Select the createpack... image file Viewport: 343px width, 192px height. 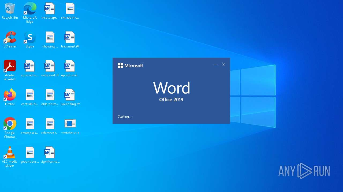(30, 126)
